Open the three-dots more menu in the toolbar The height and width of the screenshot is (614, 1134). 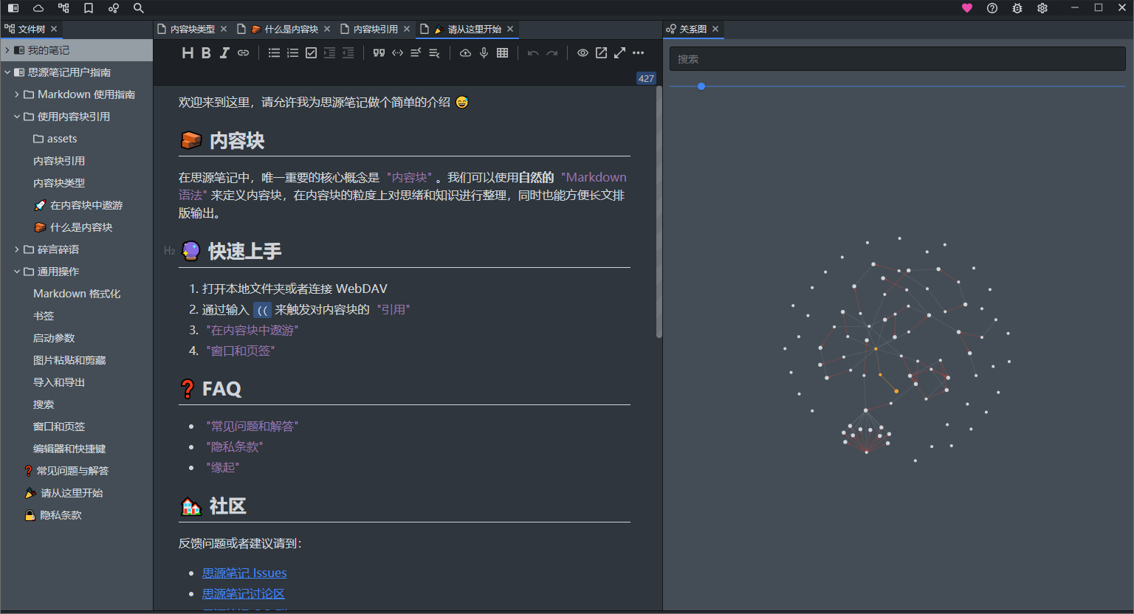(x=638, y=52)
